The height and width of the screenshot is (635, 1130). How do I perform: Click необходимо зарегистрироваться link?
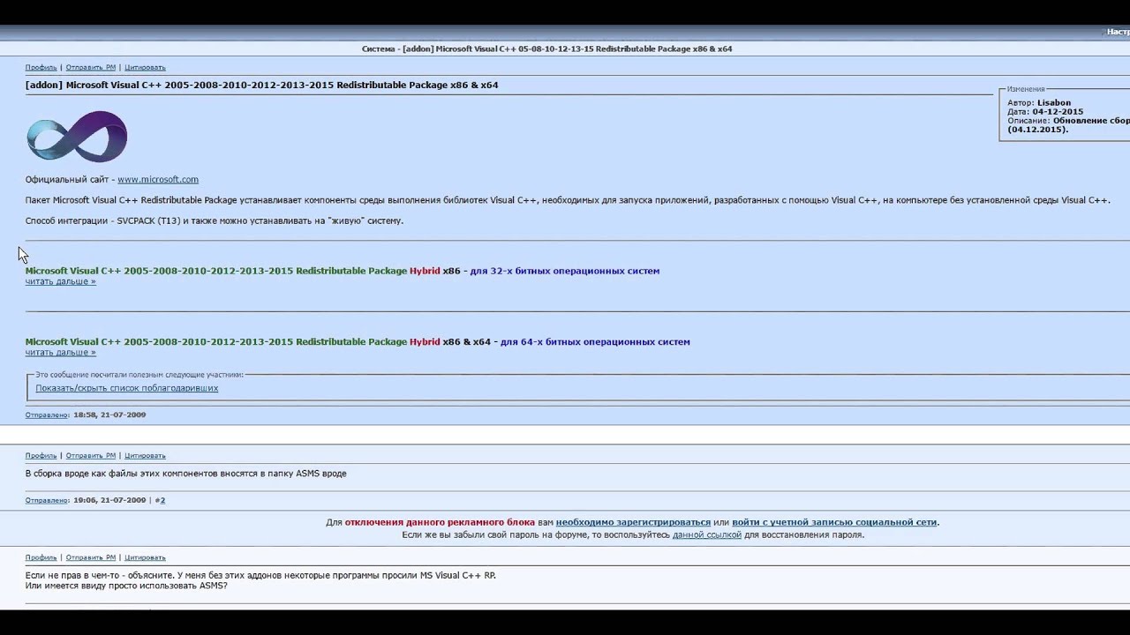coord(633,522)
